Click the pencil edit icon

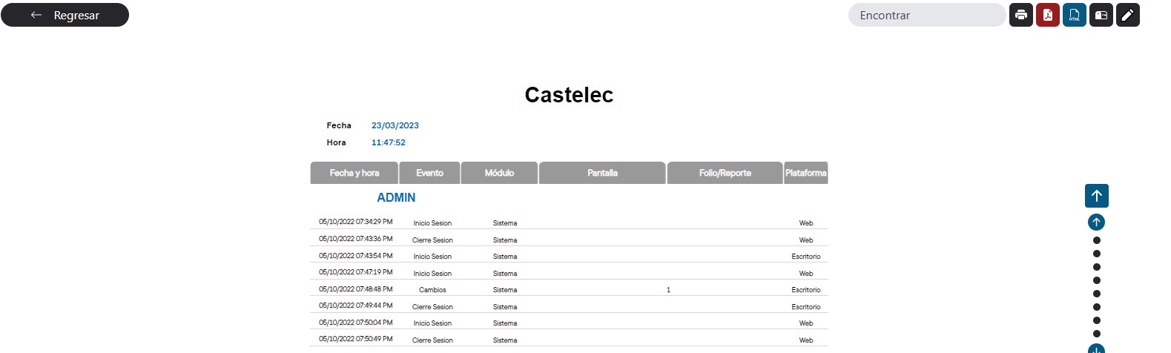tap(1128, 15)
